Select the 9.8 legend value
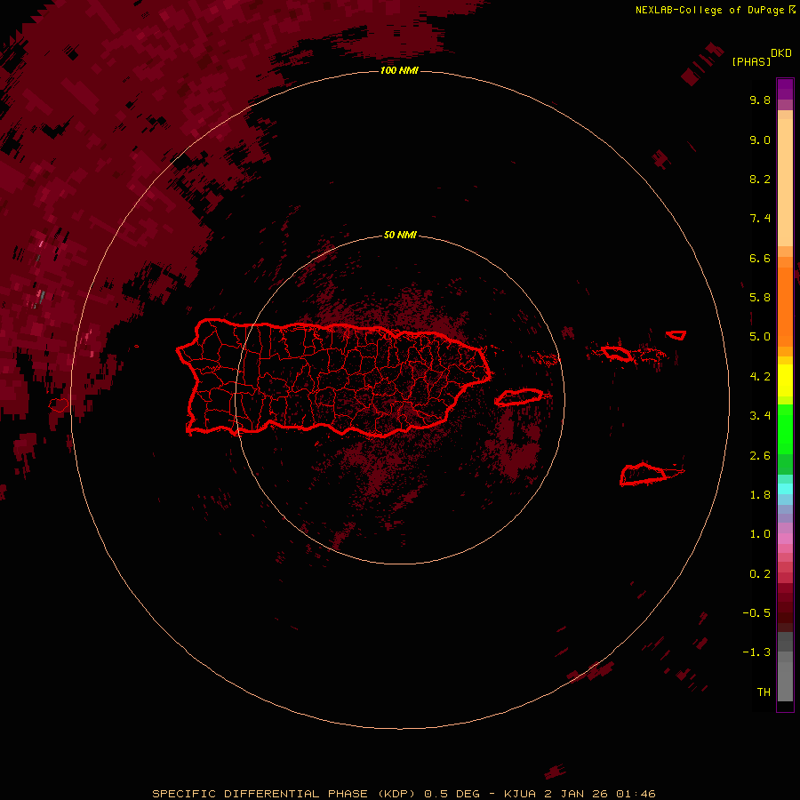Screen dimensions: 800x800 coord(760,100)
